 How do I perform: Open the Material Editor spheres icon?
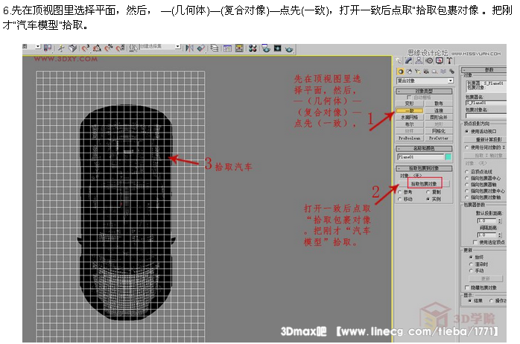[253, 48]
